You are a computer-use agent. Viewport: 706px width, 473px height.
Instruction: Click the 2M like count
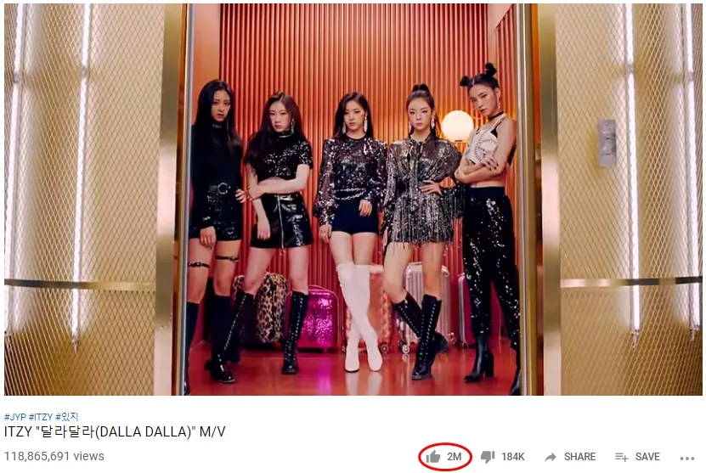pos(455,456)
